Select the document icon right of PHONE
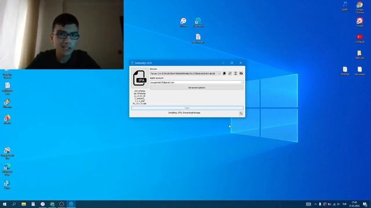 click(359, 70)
